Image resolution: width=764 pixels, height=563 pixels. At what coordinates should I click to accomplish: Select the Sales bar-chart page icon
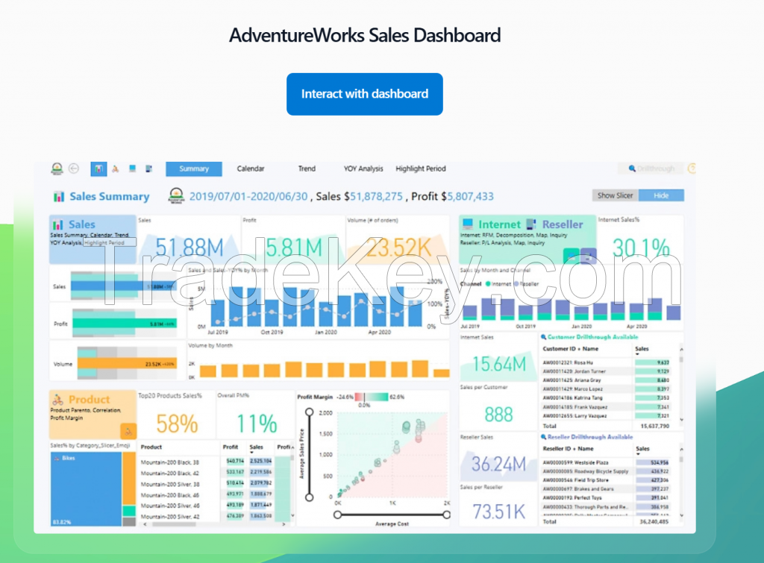(98, 169)
